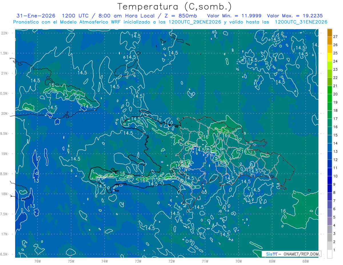Click the '22N' latitude label
The image size is (343, 265).
pos(4,33)
